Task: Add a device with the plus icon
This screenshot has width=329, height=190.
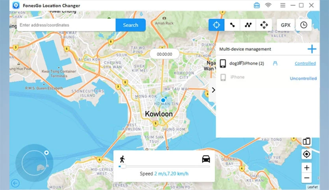Action: [312, 49]
